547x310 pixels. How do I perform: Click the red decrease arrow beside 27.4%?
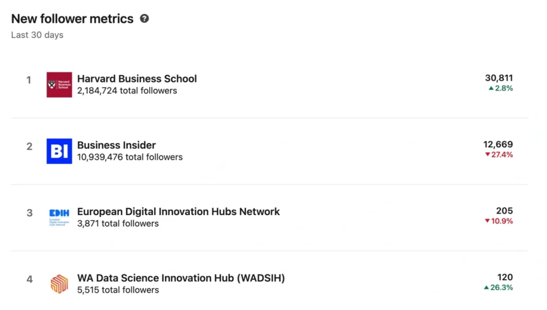(x=487, y=155)
